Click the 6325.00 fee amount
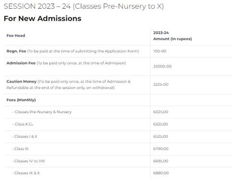 [161, 124]
